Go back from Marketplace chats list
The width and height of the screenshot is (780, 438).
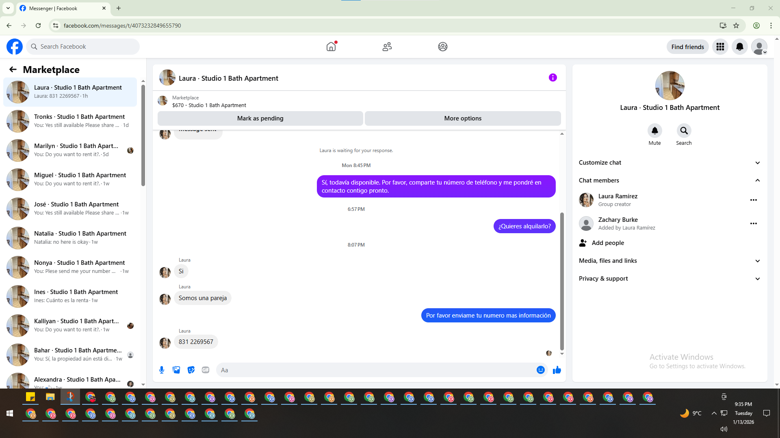coord(13,69)
